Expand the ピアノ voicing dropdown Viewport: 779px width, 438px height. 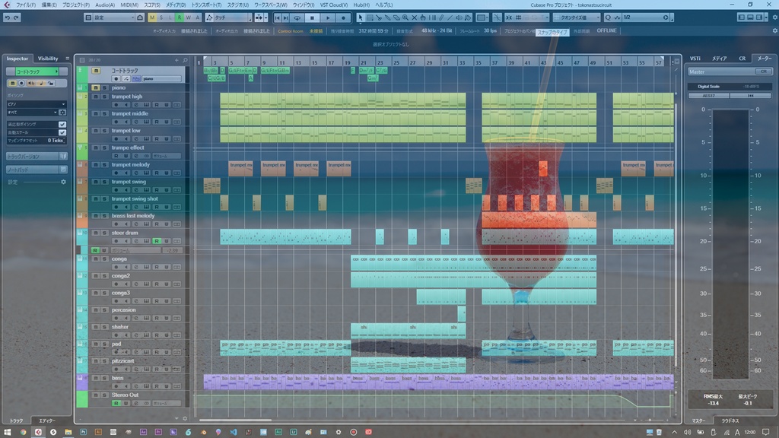36,104
